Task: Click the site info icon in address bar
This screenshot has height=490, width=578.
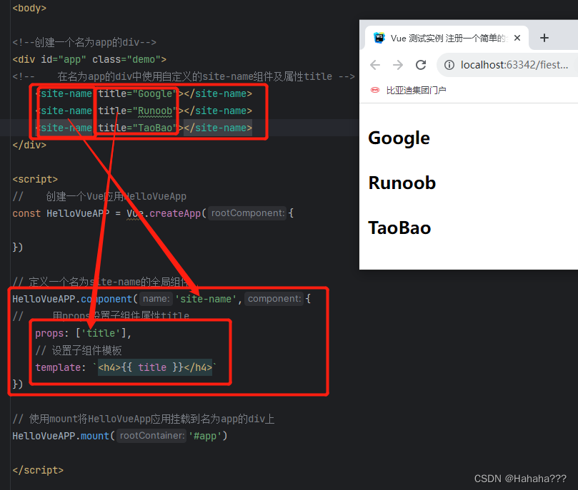Action: point(449,65)
